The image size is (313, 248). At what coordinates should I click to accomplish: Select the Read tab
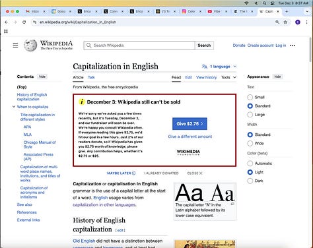point(176,77)
